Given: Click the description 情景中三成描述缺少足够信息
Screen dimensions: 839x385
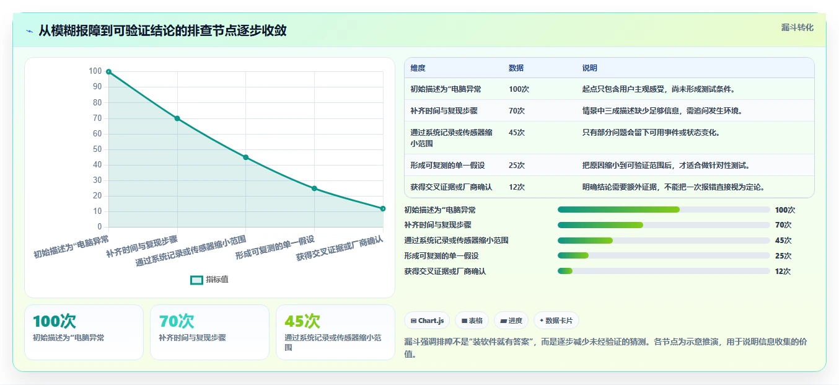Looking at the screenshot, I should [662, 111].
